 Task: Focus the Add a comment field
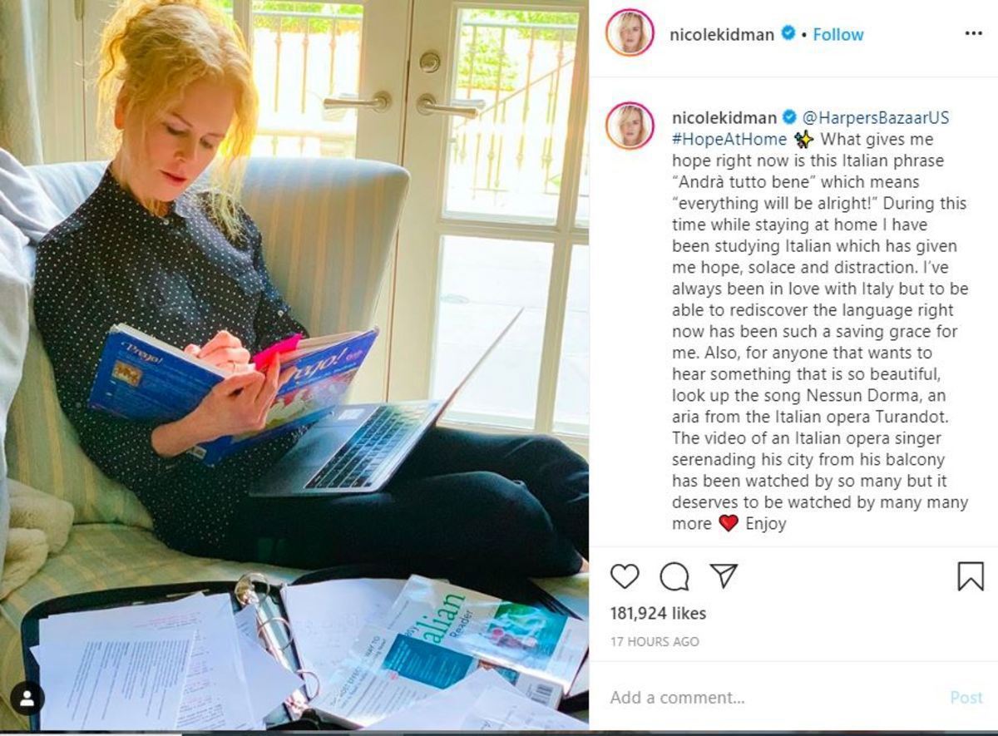773,698
